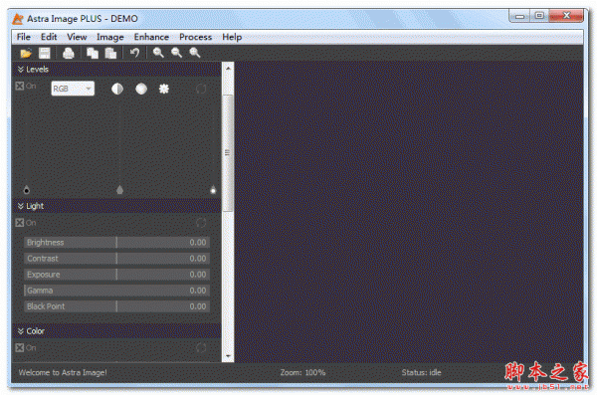Screen dimensions: 597x395
Task: Undo last action with arrow icon
Action: [x=134, y=53]
